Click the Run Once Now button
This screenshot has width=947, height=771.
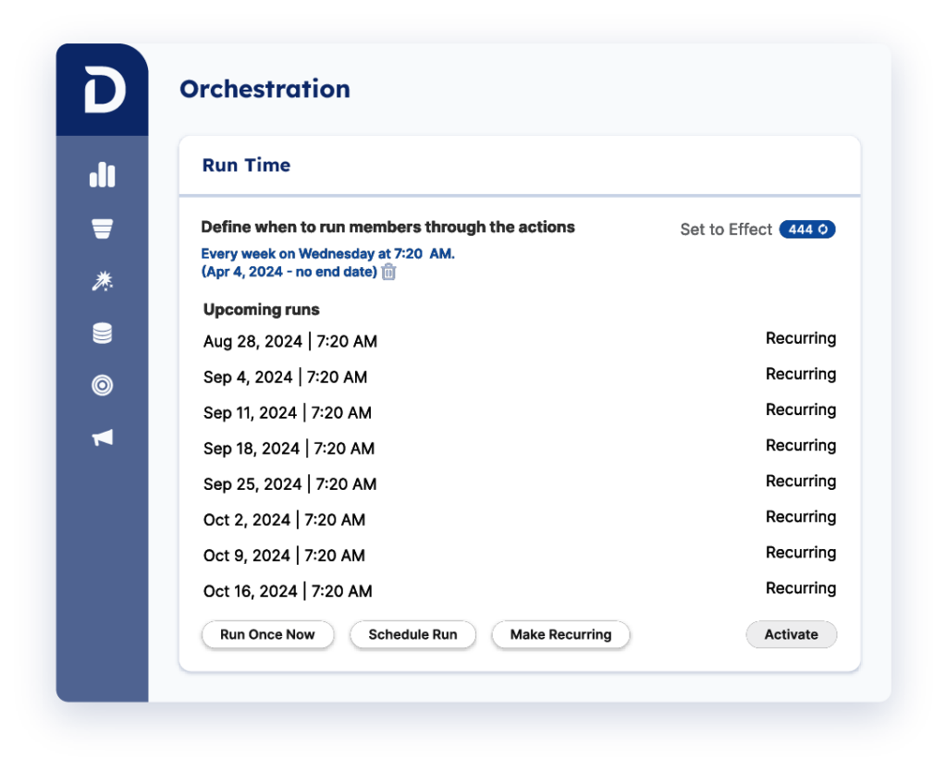pos(267,635)
